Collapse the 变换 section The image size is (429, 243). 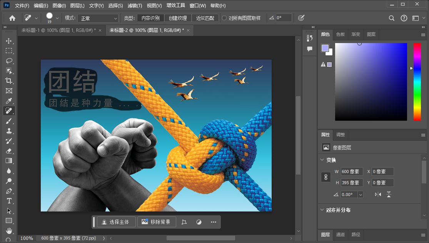click(x=322, y=160)
